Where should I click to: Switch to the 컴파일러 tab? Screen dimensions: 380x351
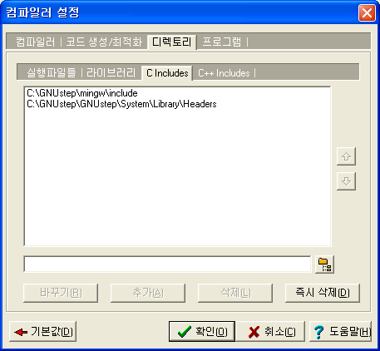tap(36, 42)
